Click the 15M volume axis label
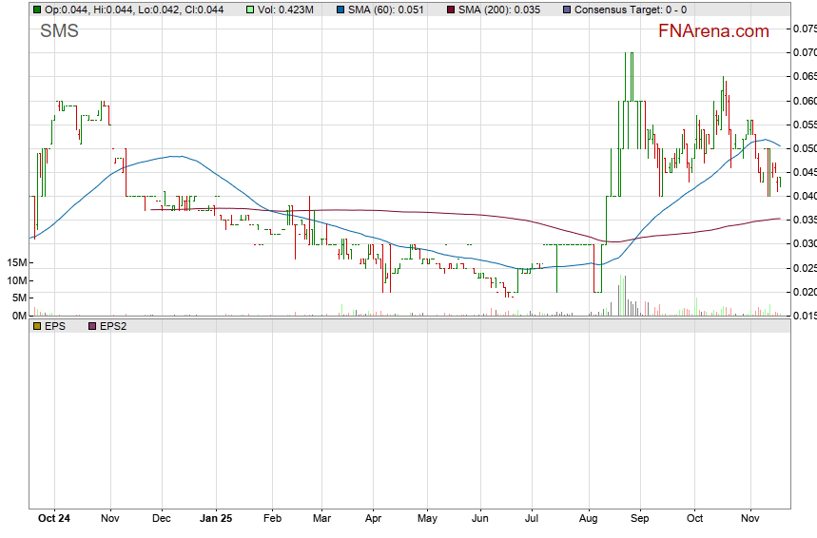Screen dimensions: 817x538 (14, 261)
